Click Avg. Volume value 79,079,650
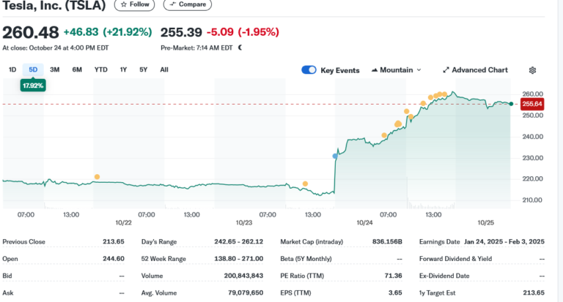563x302 pixels. [x=246, y=292]
